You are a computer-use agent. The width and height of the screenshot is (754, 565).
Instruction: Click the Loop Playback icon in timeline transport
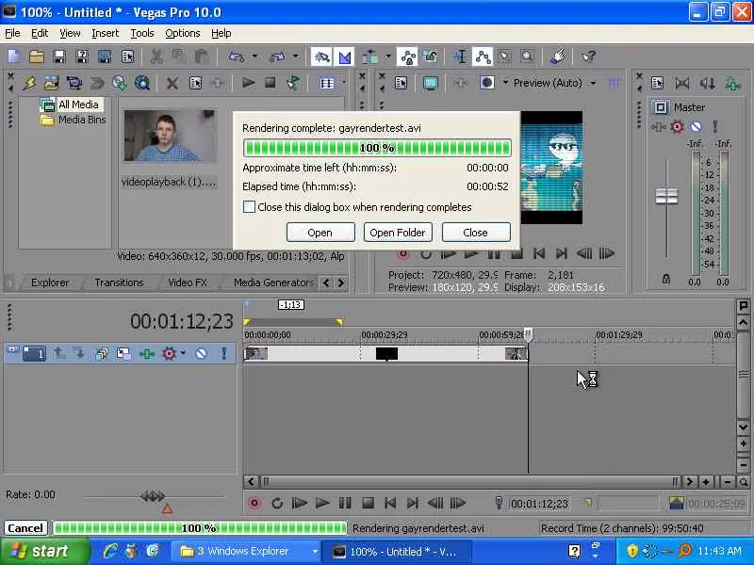[277, 503]
